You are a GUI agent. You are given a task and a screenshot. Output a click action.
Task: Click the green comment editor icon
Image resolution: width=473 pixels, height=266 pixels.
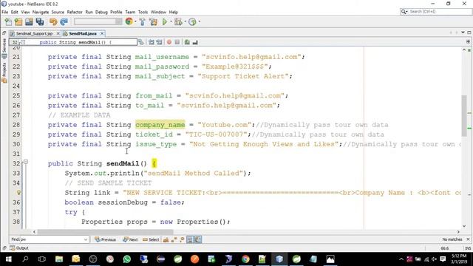click(187, 42)
